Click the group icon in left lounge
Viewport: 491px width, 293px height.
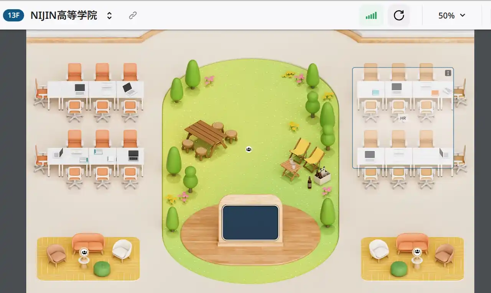pyautogui.click(x=84, y=252)
